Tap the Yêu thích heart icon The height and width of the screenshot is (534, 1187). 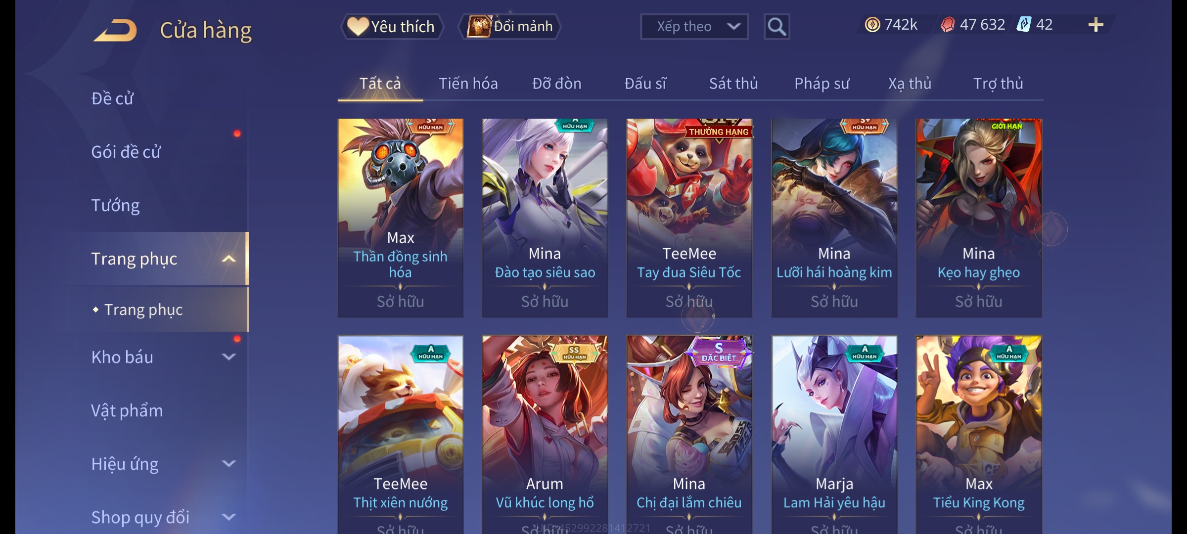pyautogui.click(x=358, y=26)
